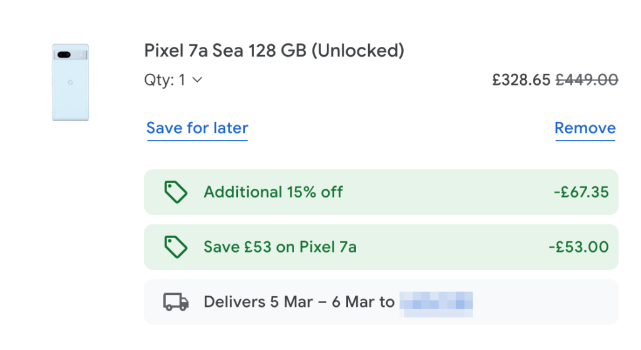Click the Pixel 7a phone thumbnail image
The height and width of the screenshot is (350, 641).
point(70,82)
